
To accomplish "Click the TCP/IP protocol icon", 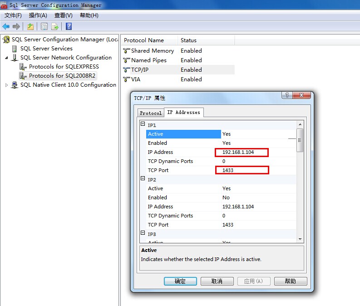I will coord(127,70).
